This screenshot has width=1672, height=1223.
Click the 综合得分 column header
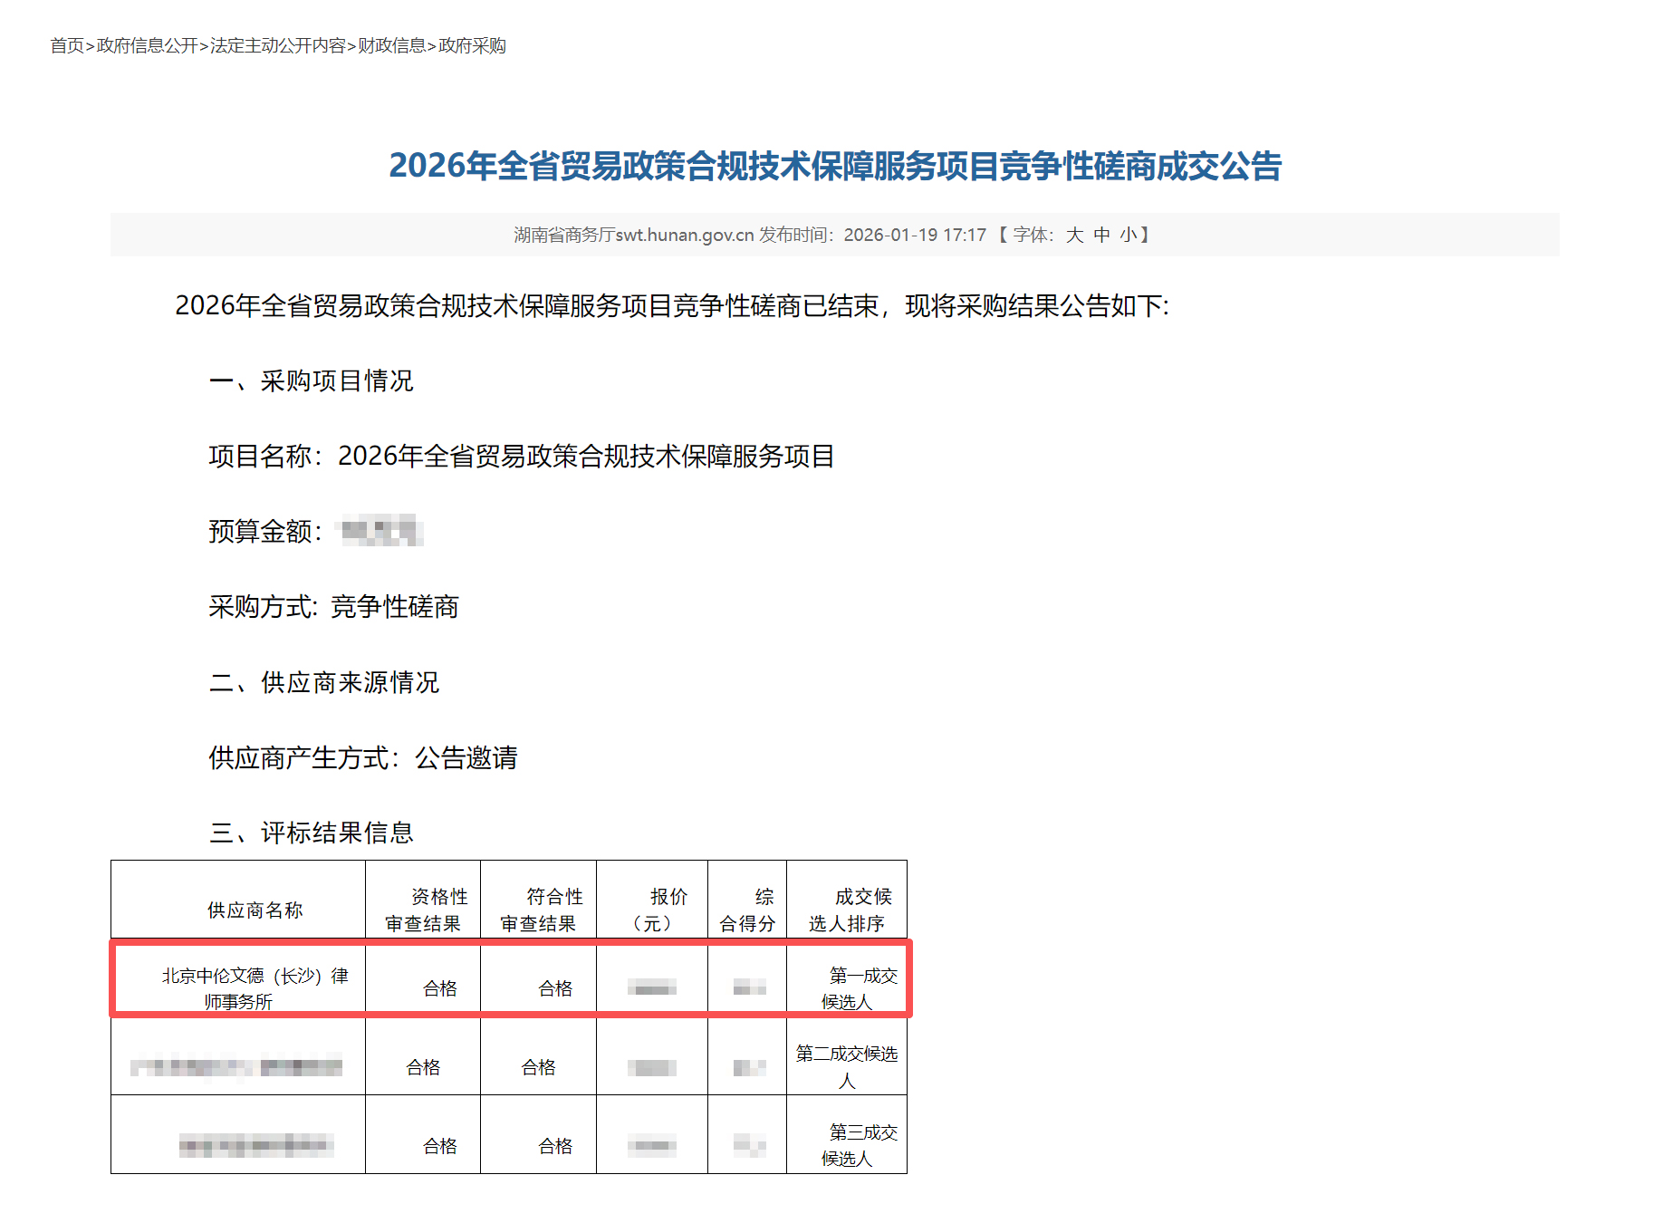[747, 910]
